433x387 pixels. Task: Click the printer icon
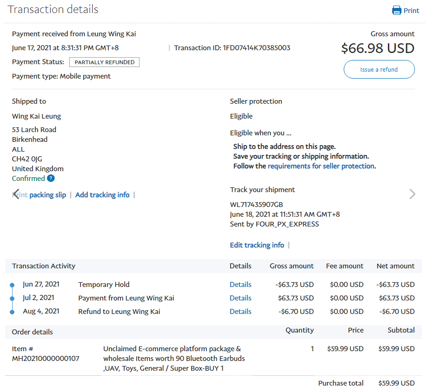click(x=396, y=10)
